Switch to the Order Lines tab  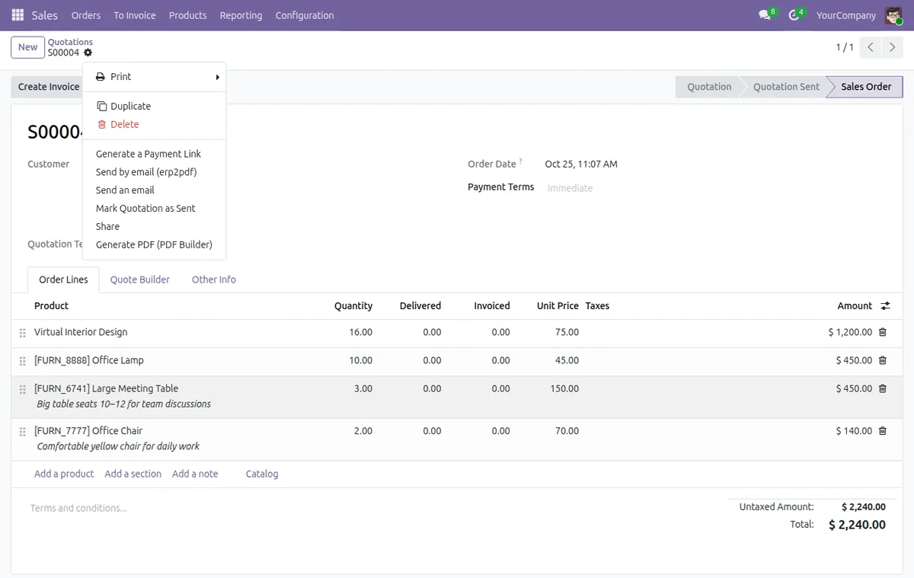pos(63,279)
